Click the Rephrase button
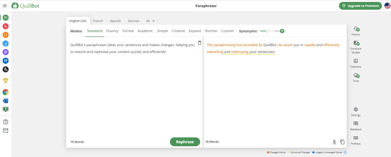Image resolution: width=391 pixels, height=157 pixels. [185, 142]
